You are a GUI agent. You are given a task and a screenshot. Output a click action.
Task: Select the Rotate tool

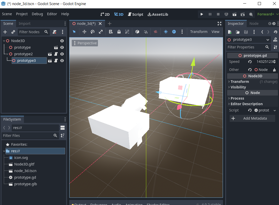coord(92,32)
